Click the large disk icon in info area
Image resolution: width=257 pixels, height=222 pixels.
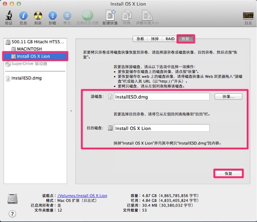tap(12, 198)
